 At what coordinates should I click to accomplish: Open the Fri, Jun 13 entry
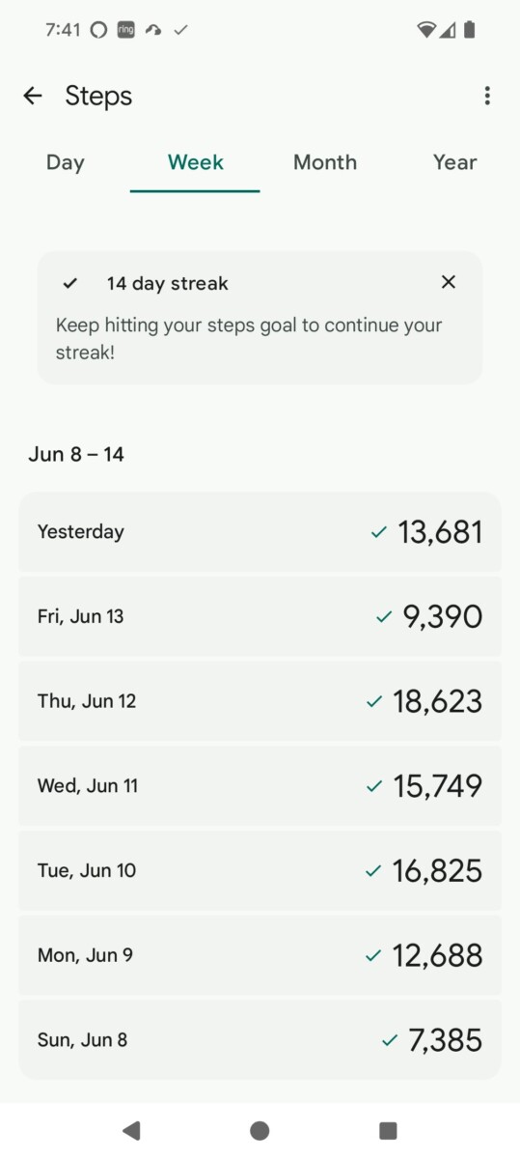pyautogui.click(x=260, y=616)
